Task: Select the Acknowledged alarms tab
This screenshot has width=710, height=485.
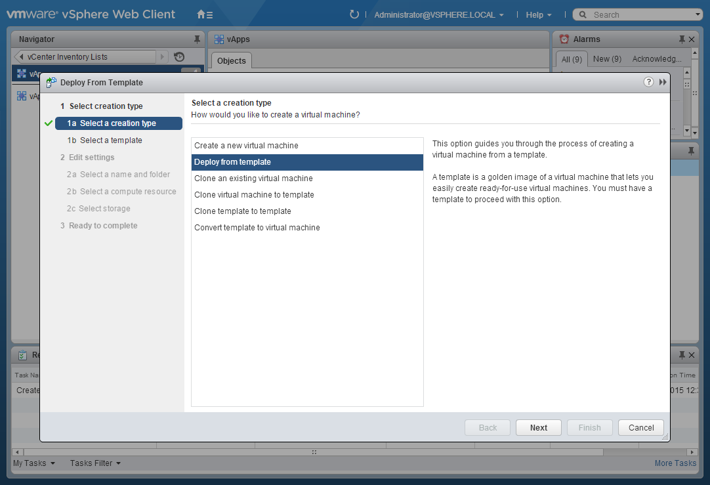Action: click(x=657, y=59)
